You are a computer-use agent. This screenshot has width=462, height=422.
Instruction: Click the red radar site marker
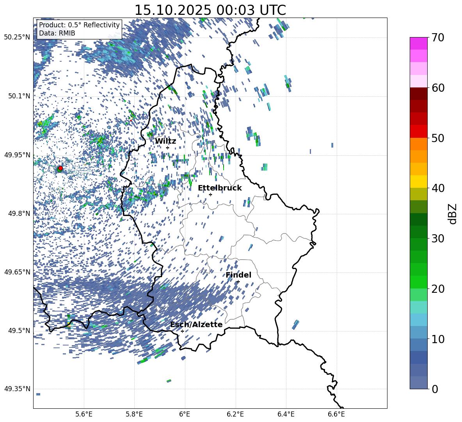pos(60,168)
